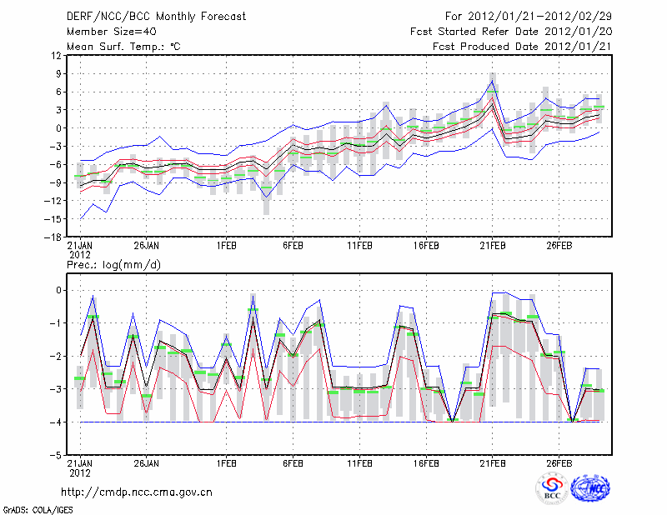Click 11FEB tick on the precipitation chart
Image resolution: width=667 pixels, height=515 pixels.
click(x=359, y=465)
